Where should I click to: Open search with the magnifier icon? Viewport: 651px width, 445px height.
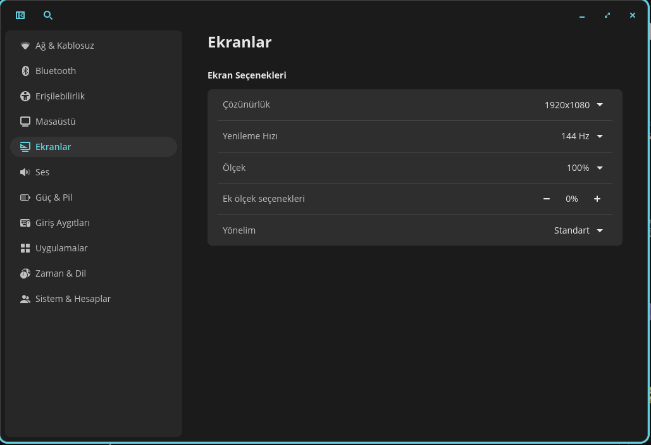(x=47, y=15)
